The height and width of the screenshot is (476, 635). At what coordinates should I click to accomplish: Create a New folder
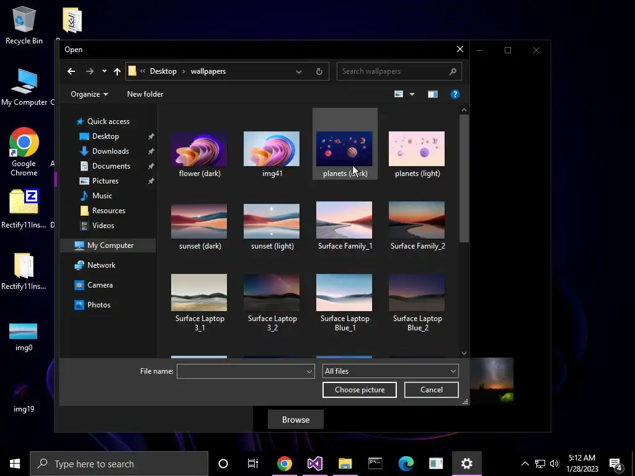click(145, 94)
